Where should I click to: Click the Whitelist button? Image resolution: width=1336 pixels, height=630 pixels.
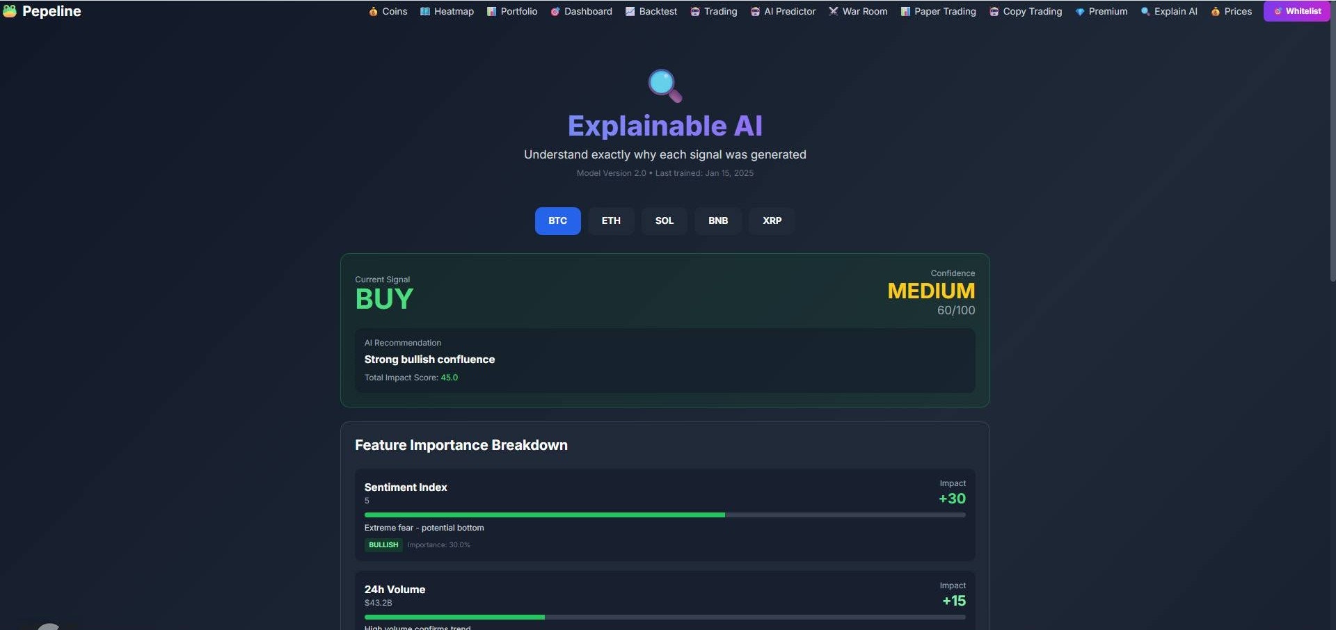pyautogui.click(x=1297, y=11)
